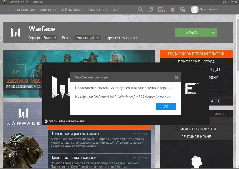
Task: Click the game center app icon
Action: click(4, 2)
